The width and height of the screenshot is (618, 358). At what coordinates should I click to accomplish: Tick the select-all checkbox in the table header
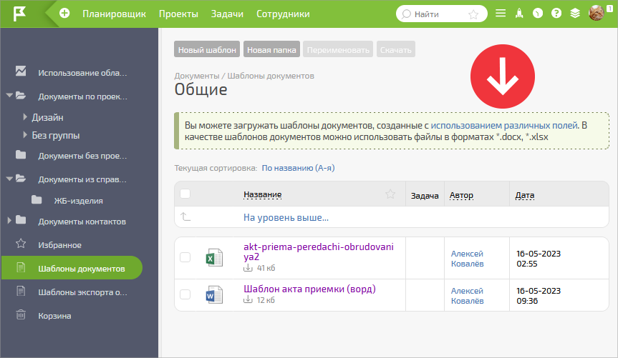[x=185, y=194]
